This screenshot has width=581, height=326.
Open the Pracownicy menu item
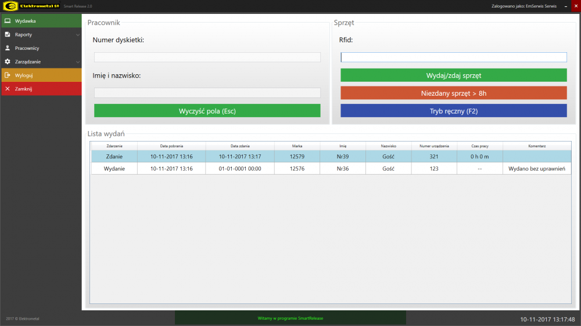click(27, 48)
